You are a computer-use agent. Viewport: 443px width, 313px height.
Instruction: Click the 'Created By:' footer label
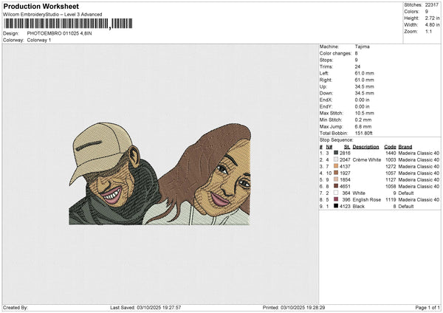click(16, 307)
